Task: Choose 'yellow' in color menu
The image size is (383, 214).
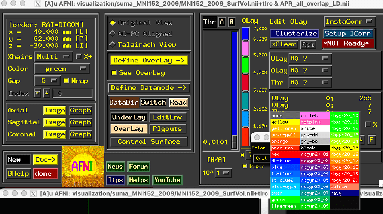Action: point(285,122)
